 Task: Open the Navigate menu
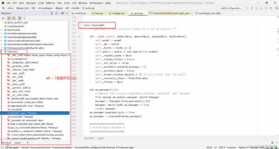coord(31,3)
